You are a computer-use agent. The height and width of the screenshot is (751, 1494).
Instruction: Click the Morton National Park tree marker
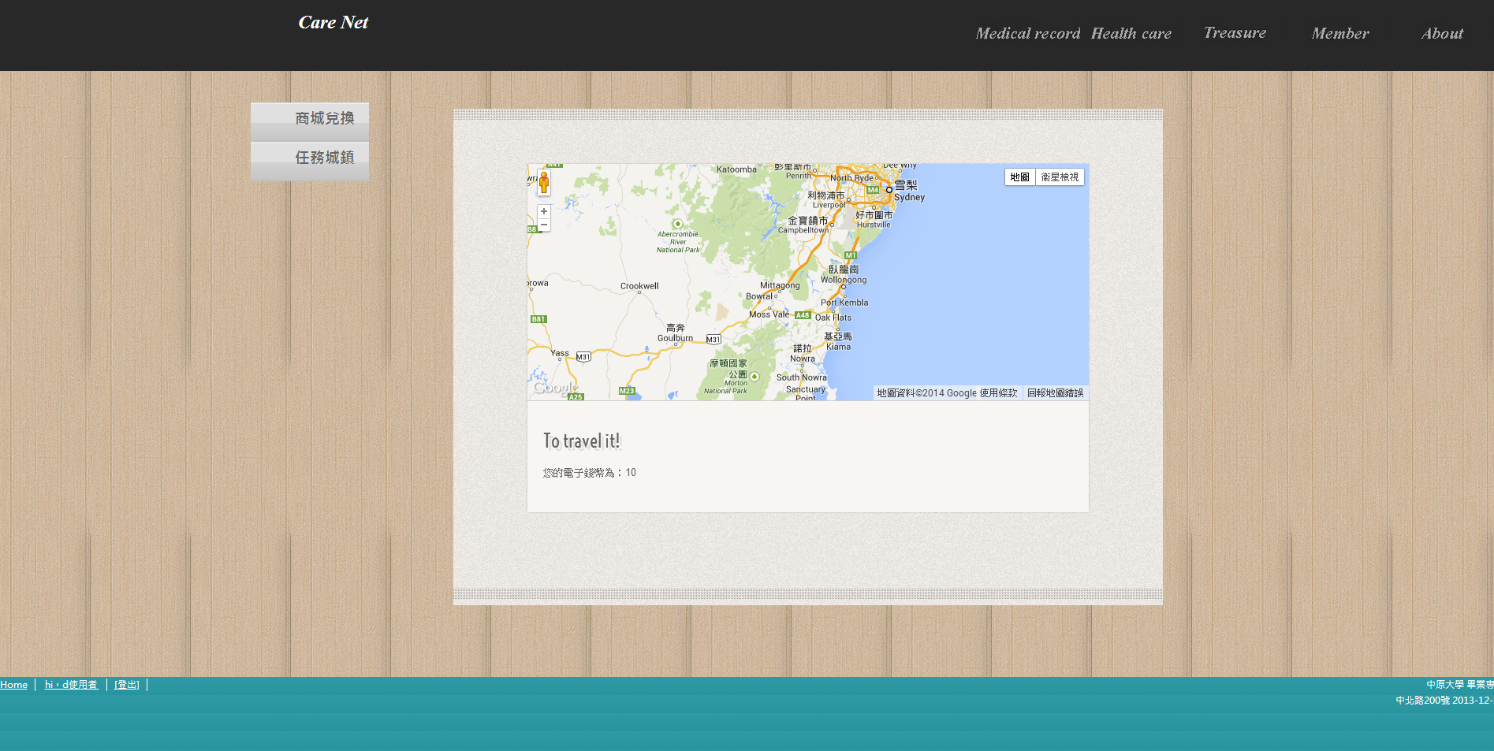click(x=754, y=377)
